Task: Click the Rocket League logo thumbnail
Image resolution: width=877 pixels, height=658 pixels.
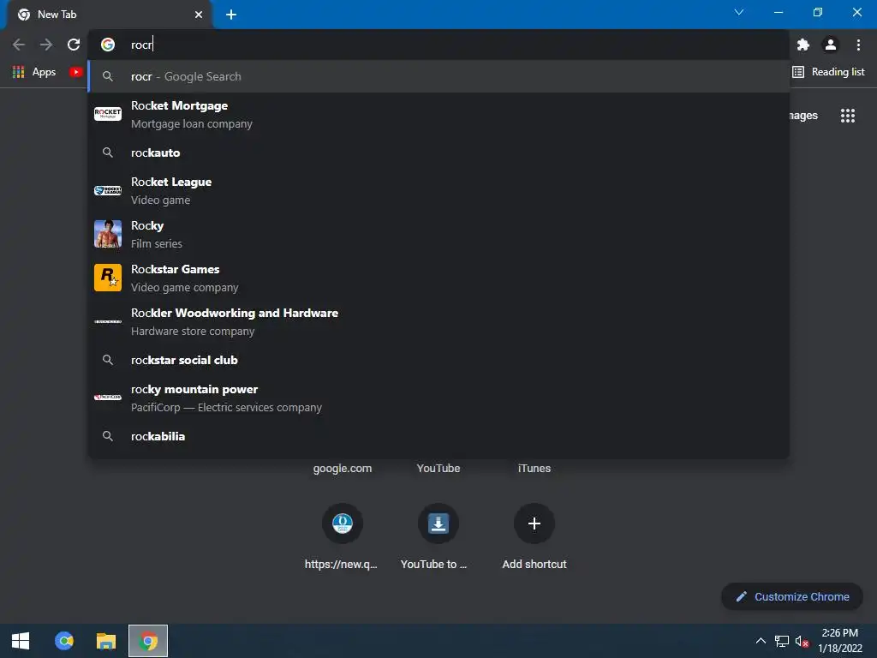Action: 108,191
